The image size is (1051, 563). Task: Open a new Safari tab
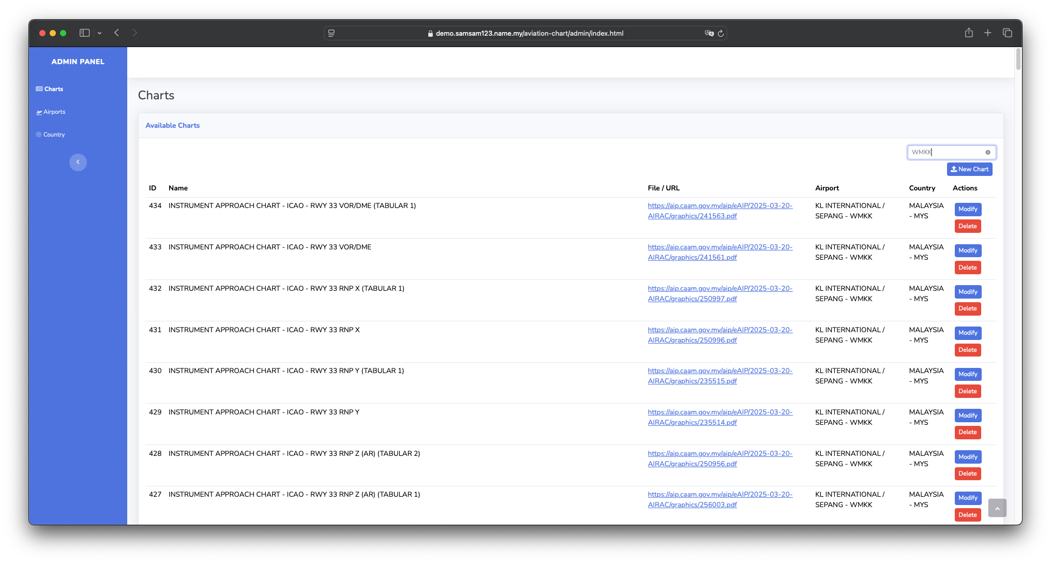pos(987,33)
